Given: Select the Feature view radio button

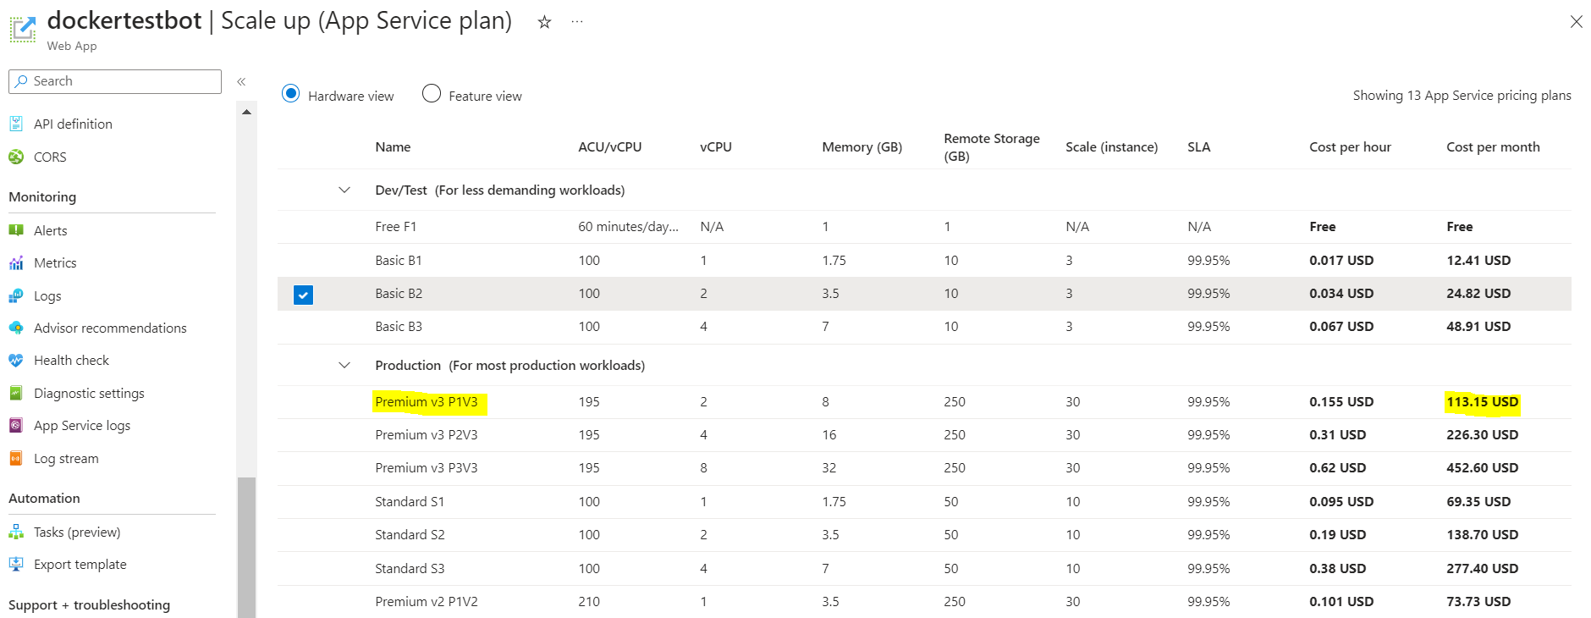Looking at the screenshot, I should coord(432,93).
